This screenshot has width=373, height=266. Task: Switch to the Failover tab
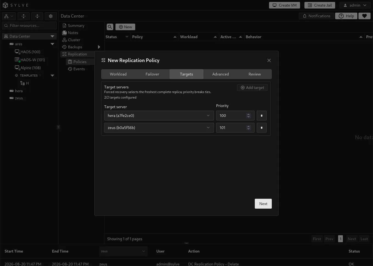(152, 74)
